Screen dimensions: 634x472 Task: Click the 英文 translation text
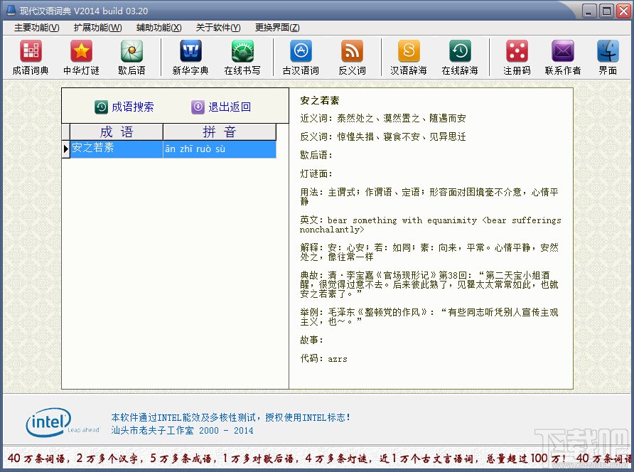pyautogui.click(x=430, y=225)
